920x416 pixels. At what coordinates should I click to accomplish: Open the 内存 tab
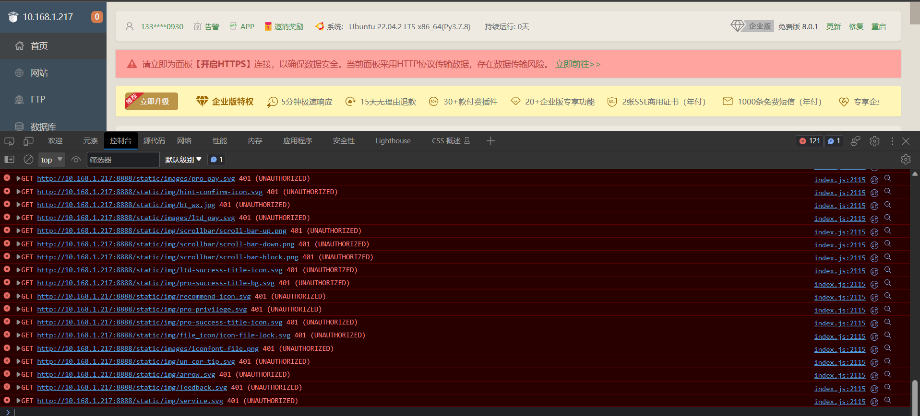(255, 141)
